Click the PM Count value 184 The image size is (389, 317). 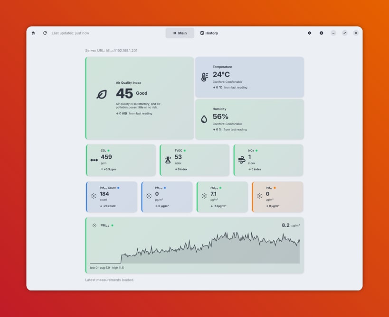coord(104,194)
